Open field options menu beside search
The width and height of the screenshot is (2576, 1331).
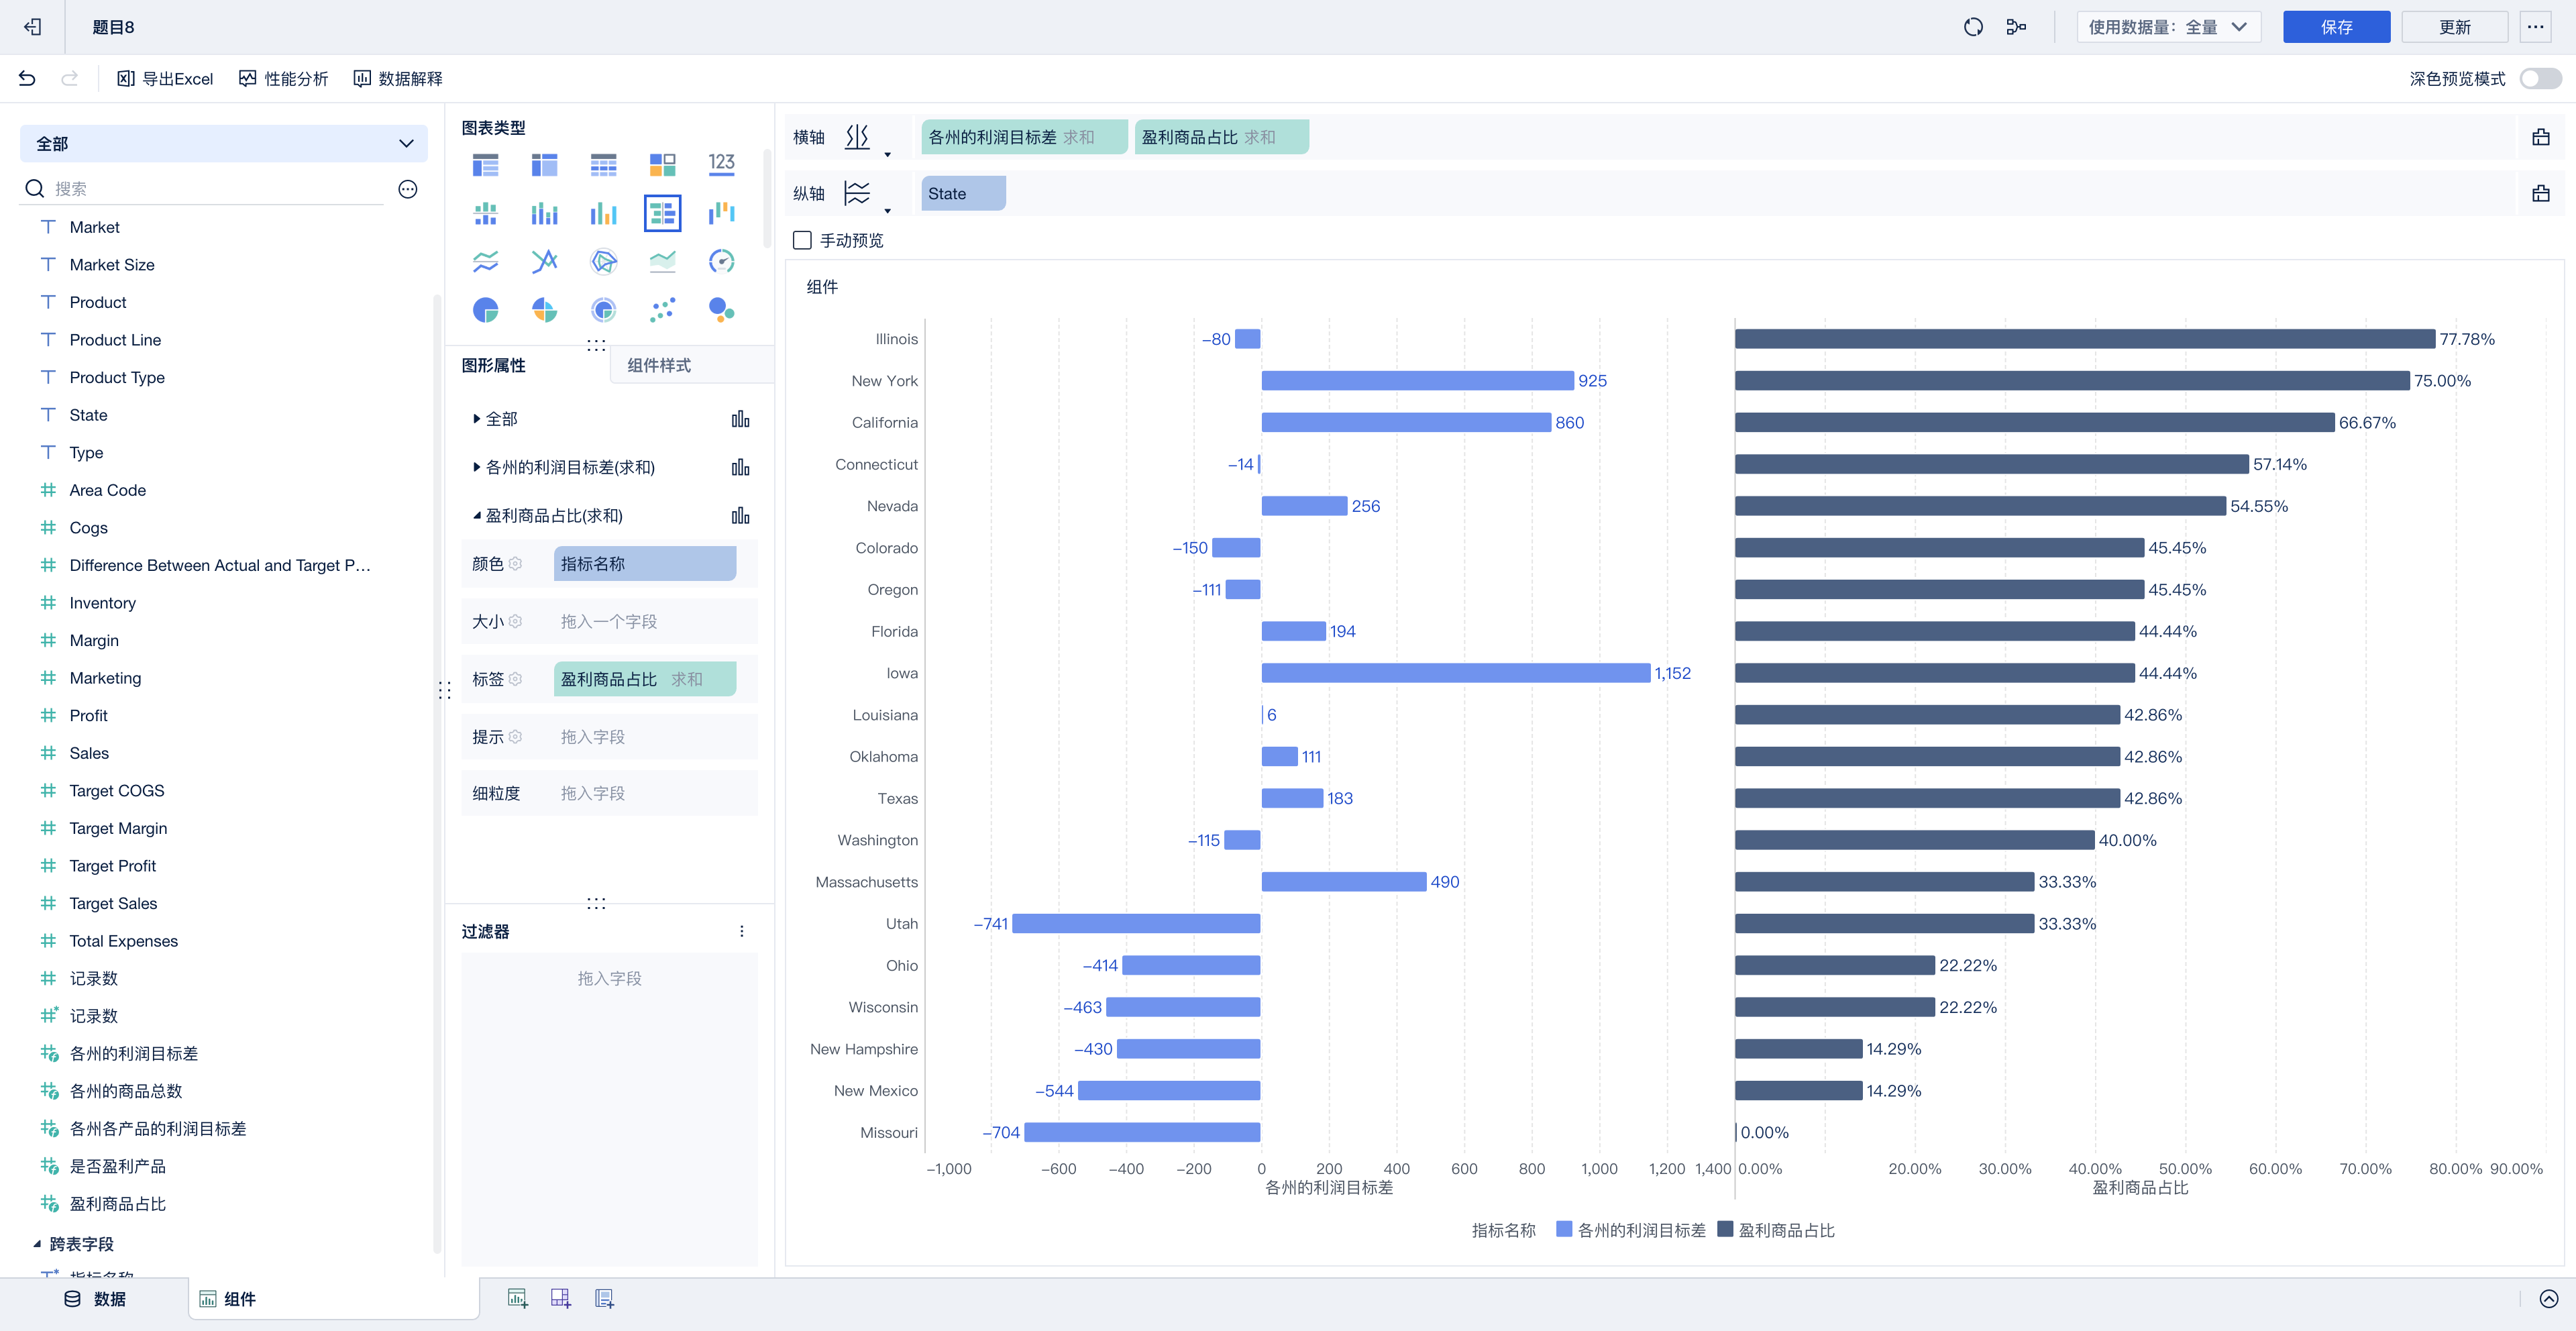click(x=407, y=189)
